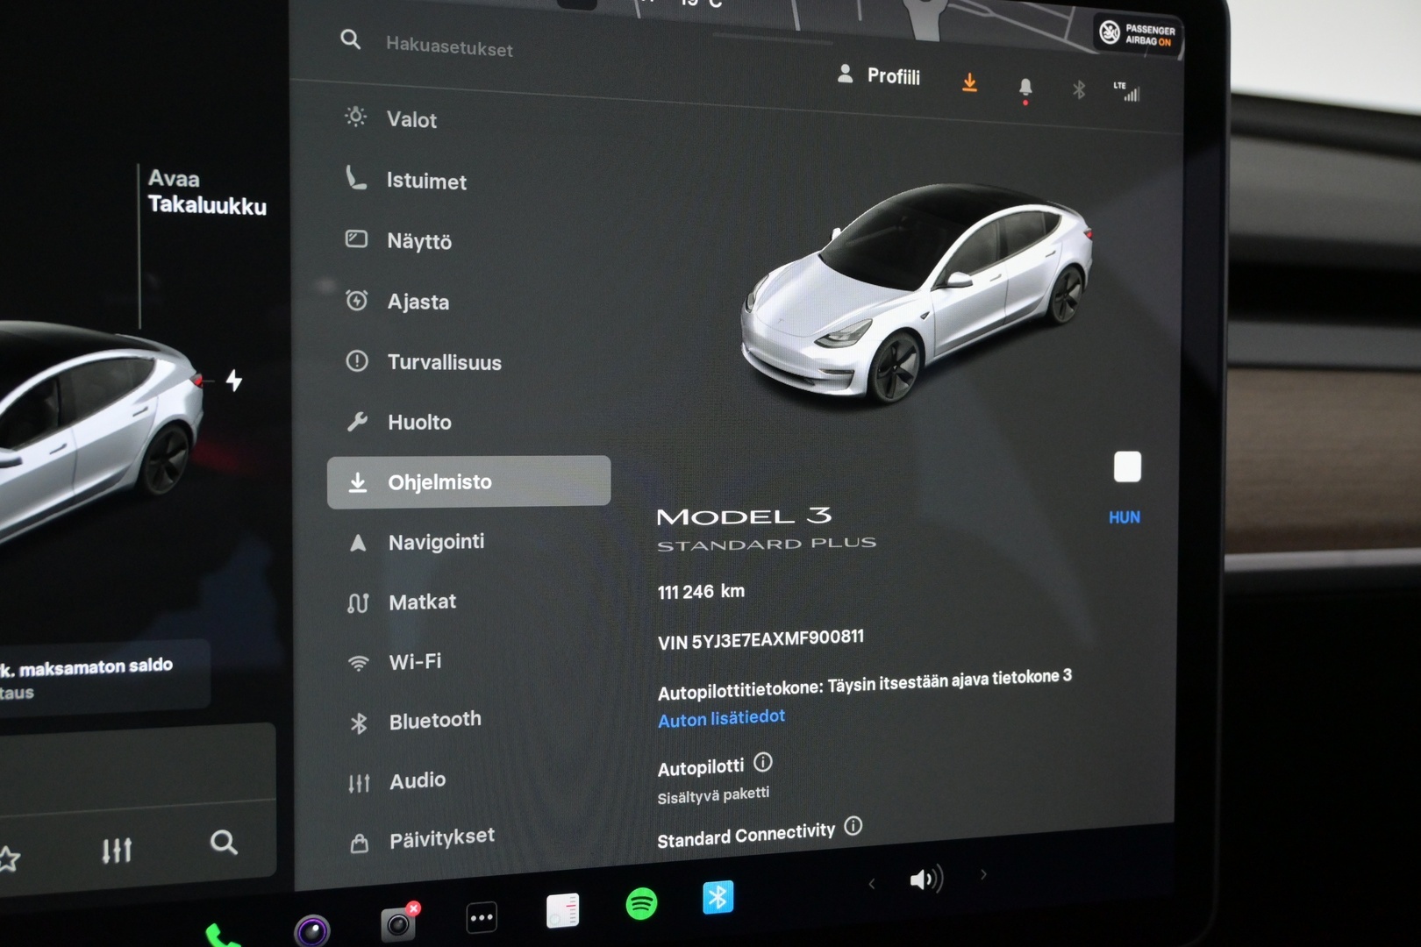Open the app launcher three-dots icon
Screen dimensions: 1421x947
481,917
